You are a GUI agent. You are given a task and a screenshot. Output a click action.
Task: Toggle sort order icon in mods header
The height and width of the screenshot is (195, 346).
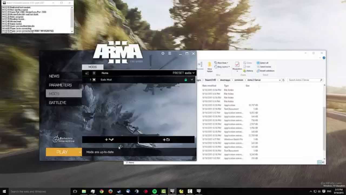coord(87,73)
